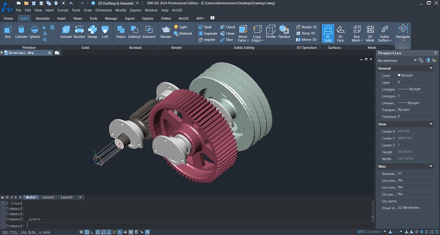
Task: Activate the Extrude tool
Action: [x=66, y=32]
